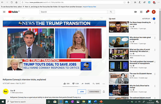161x104 pixels.
Task: Click the share page icon in the Edge toolbar
Action: pyautogui.click(x=144, y=2)
